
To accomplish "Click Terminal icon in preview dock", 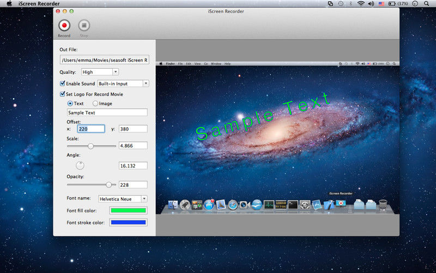I will (293, 205).
